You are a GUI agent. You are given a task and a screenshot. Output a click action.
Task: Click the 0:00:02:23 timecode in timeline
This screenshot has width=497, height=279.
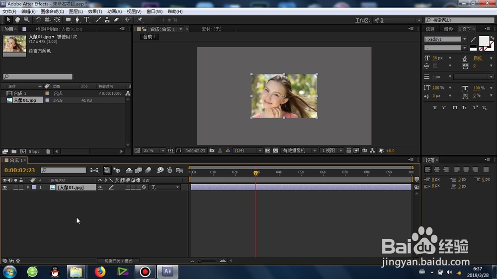tap(19, 170)
